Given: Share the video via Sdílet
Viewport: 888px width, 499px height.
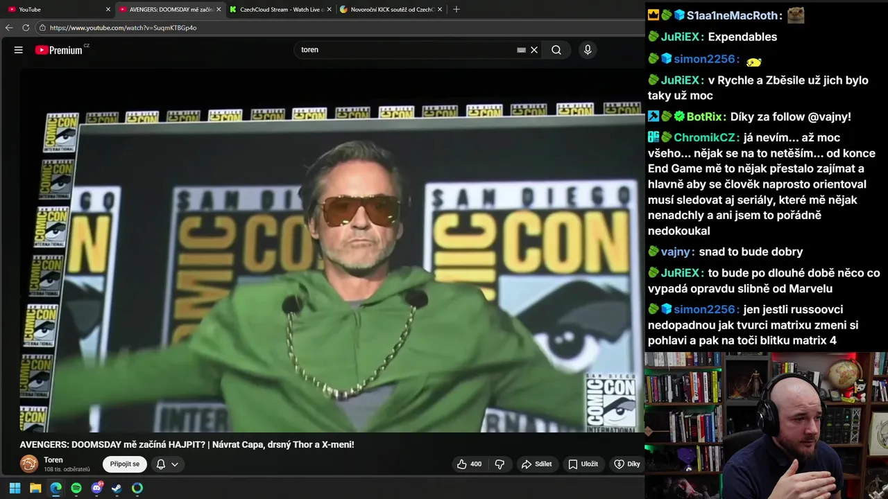Looking at the screenshot, I should pyautogui.click(x=537, y=464).
